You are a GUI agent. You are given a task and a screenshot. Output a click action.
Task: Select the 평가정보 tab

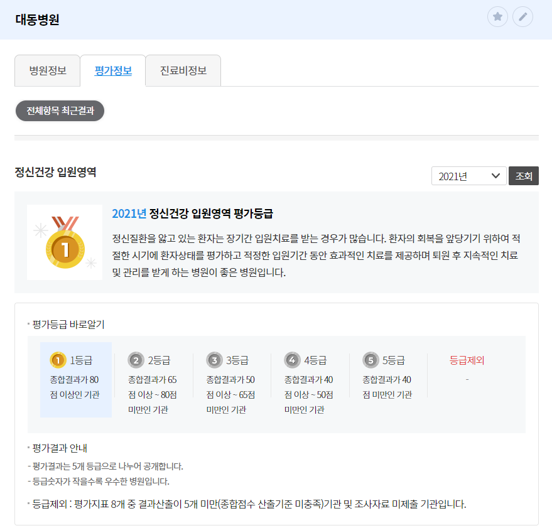113,70
